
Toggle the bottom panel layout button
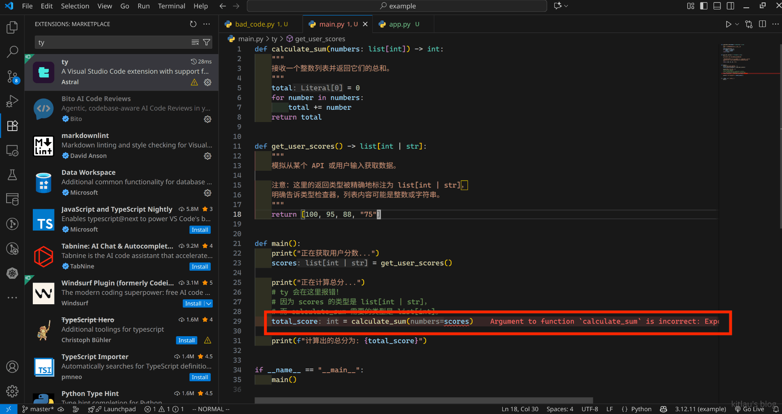[x=717, y=6]
